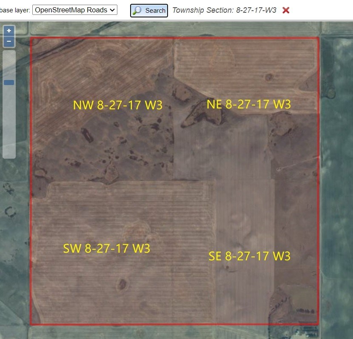Zoom in with the plus button

(9, 31)
